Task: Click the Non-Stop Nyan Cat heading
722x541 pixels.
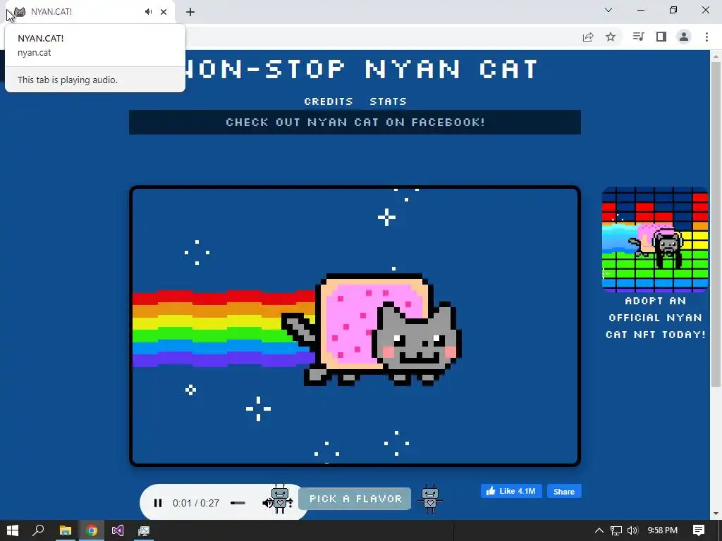Action: 360,69
